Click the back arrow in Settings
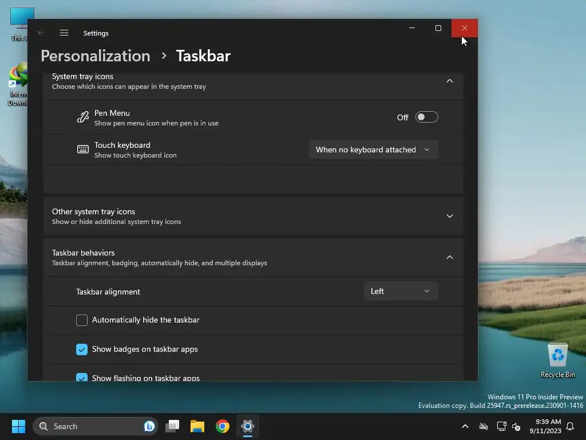The image size is (586, 440). (41, 33)
